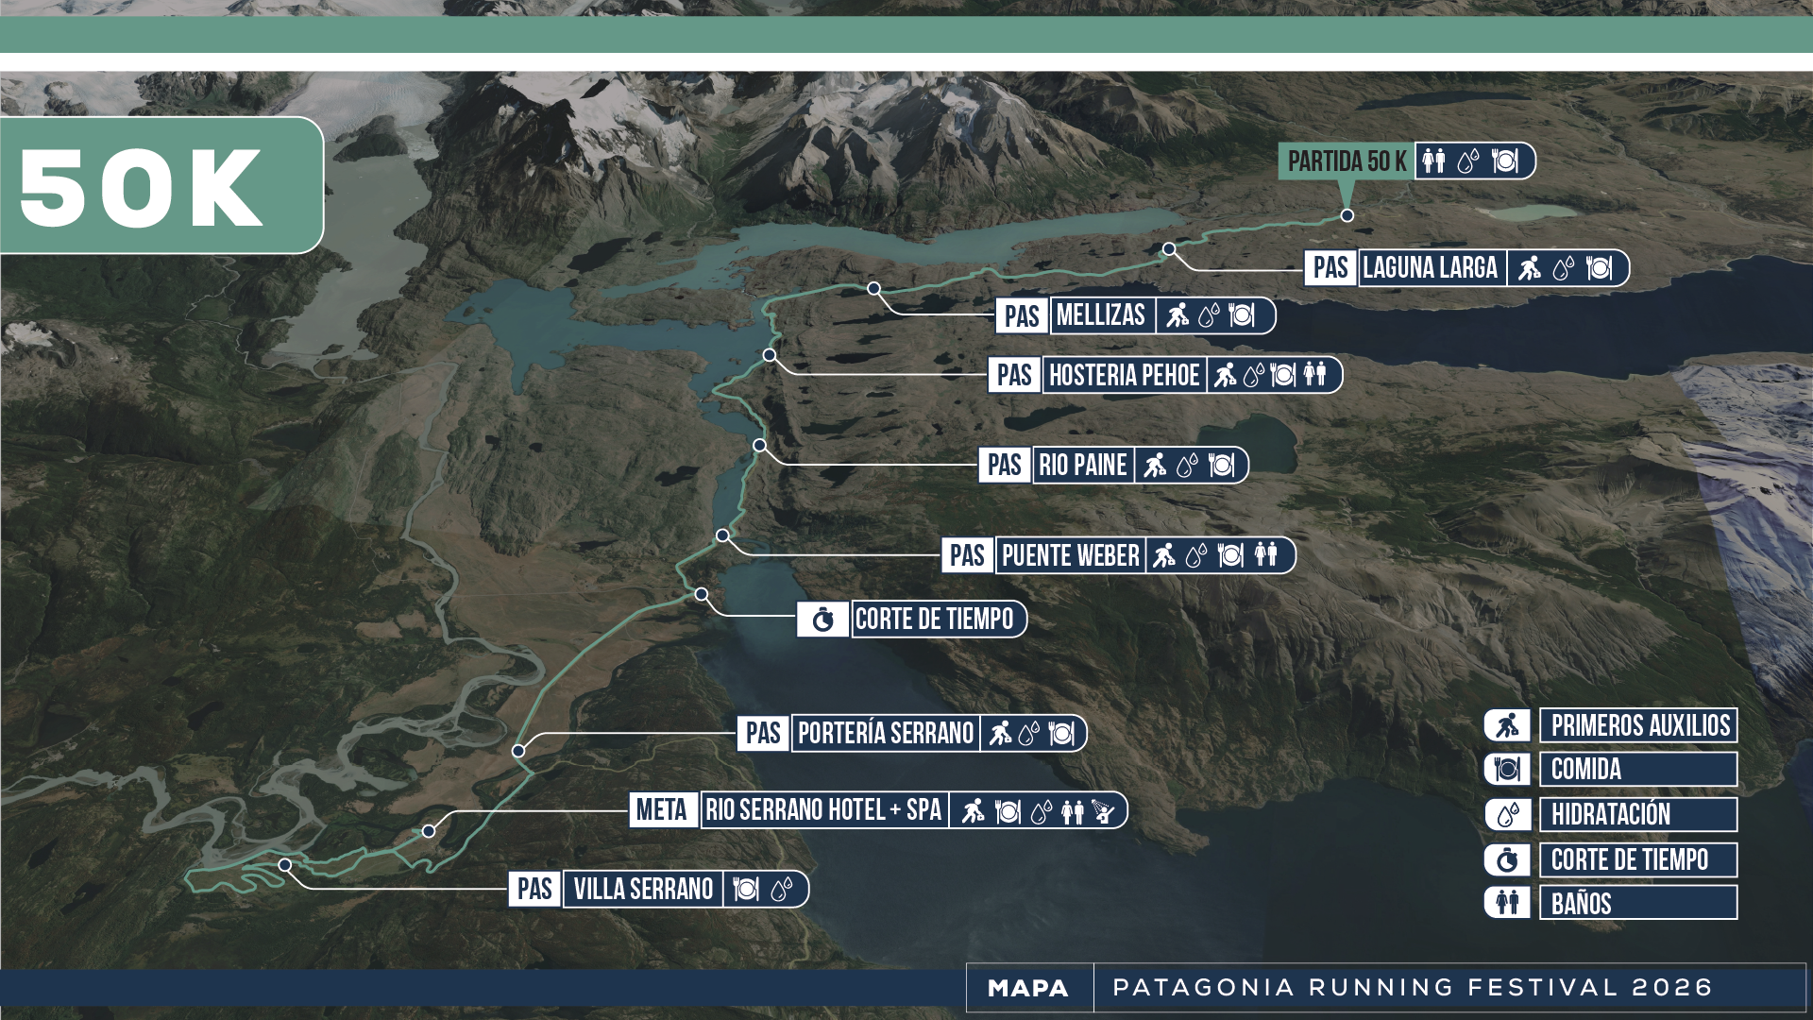Select the Mellizas checkpoint label
The image size is (1813, 1020).
click(x=1100, y=315)
